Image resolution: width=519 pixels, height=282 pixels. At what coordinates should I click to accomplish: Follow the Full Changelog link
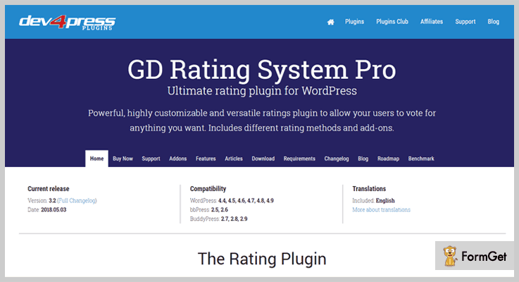[x=77, y=200]
